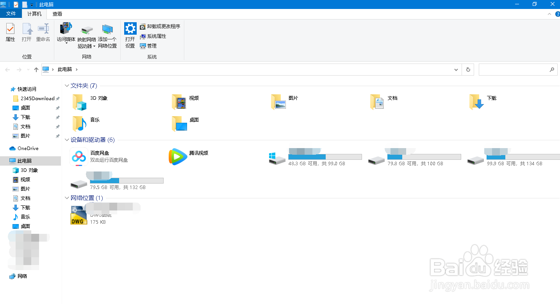
Task: Collapse the ribbon with the top-right chevron
Action: [x=550, y=14]
